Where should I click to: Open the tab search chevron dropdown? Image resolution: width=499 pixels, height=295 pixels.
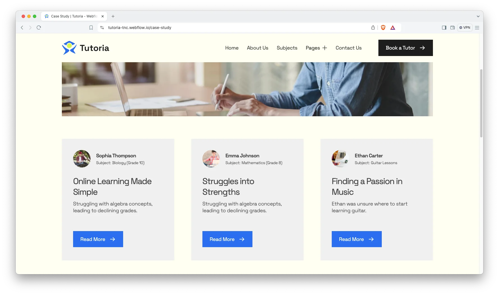[478, 16]
